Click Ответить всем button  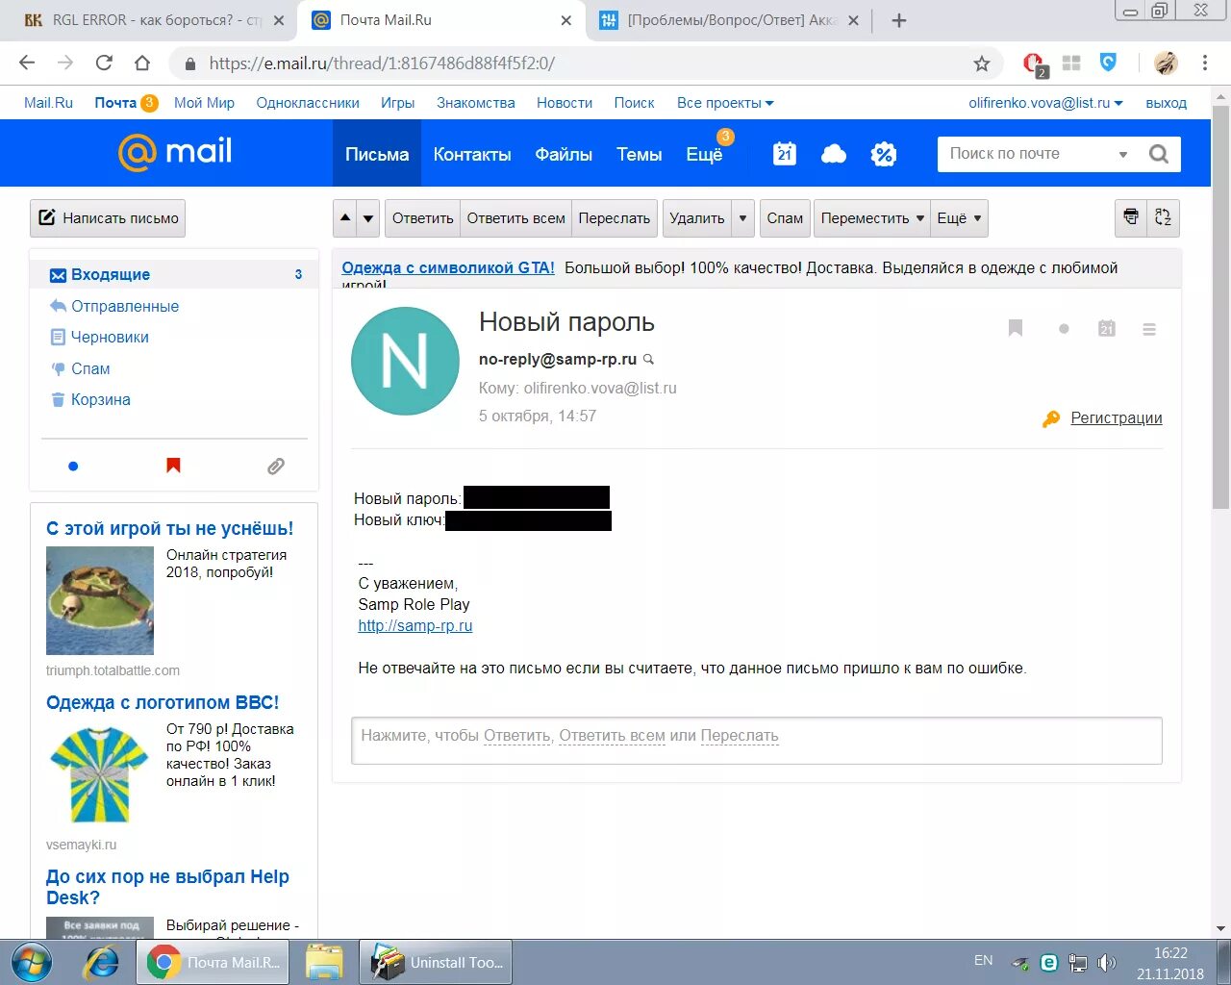point(515,218)
